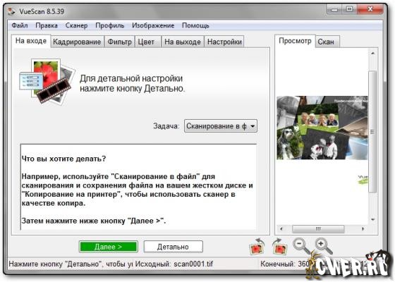Zoom out with the minus magnifier icon
Viewport: 395px width, 282px height.
pyautogui.click(x=301, y=246)
